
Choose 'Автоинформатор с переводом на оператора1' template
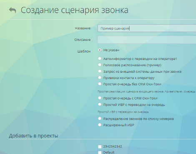pyautogui.click(x=100, y=59)
